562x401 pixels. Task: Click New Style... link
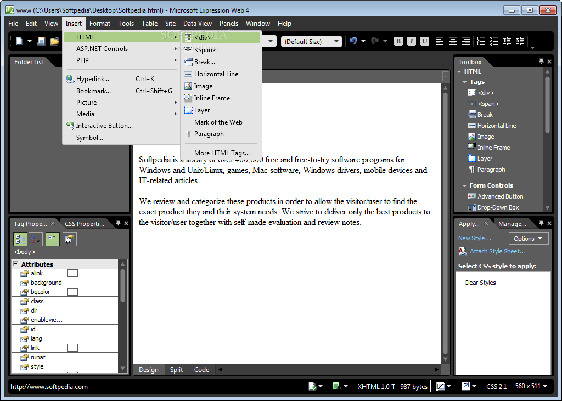point(475,238)
